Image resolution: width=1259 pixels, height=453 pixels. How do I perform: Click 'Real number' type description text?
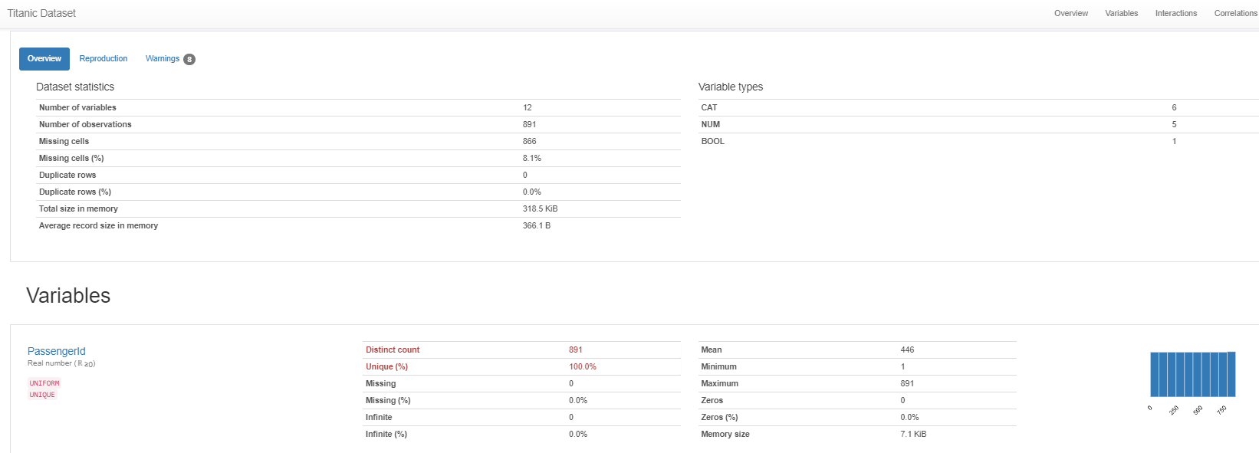coord(61,363)
